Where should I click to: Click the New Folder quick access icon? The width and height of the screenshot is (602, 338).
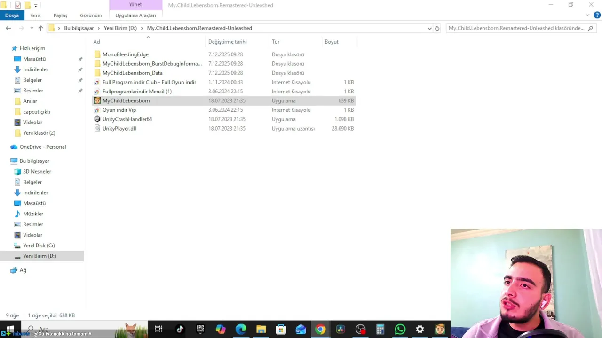point(27,5)
